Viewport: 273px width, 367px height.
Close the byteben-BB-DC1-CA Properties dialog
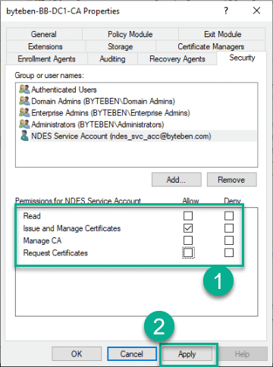[256, 11]
